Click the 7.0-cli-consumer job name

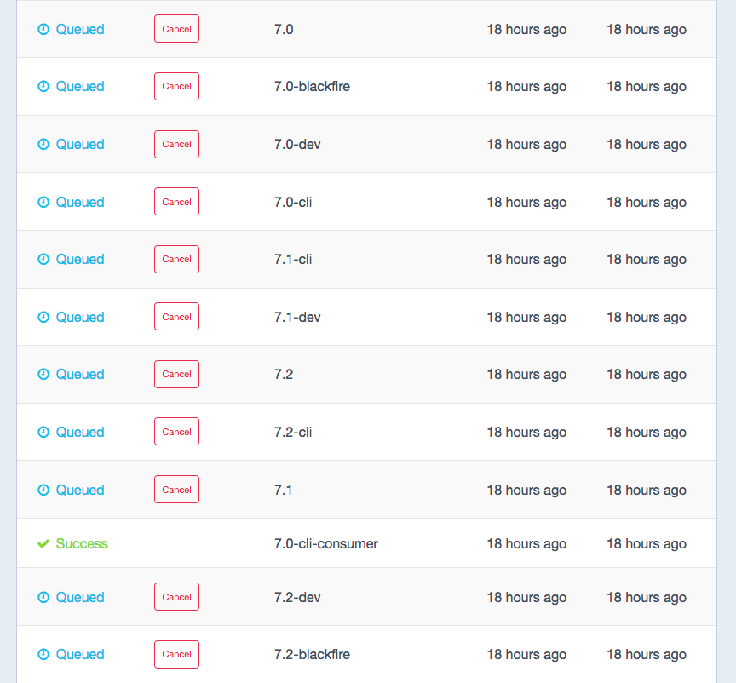325,542
